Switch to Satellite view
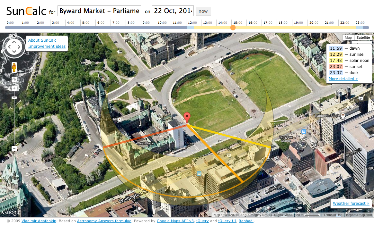 click(363, 37)
